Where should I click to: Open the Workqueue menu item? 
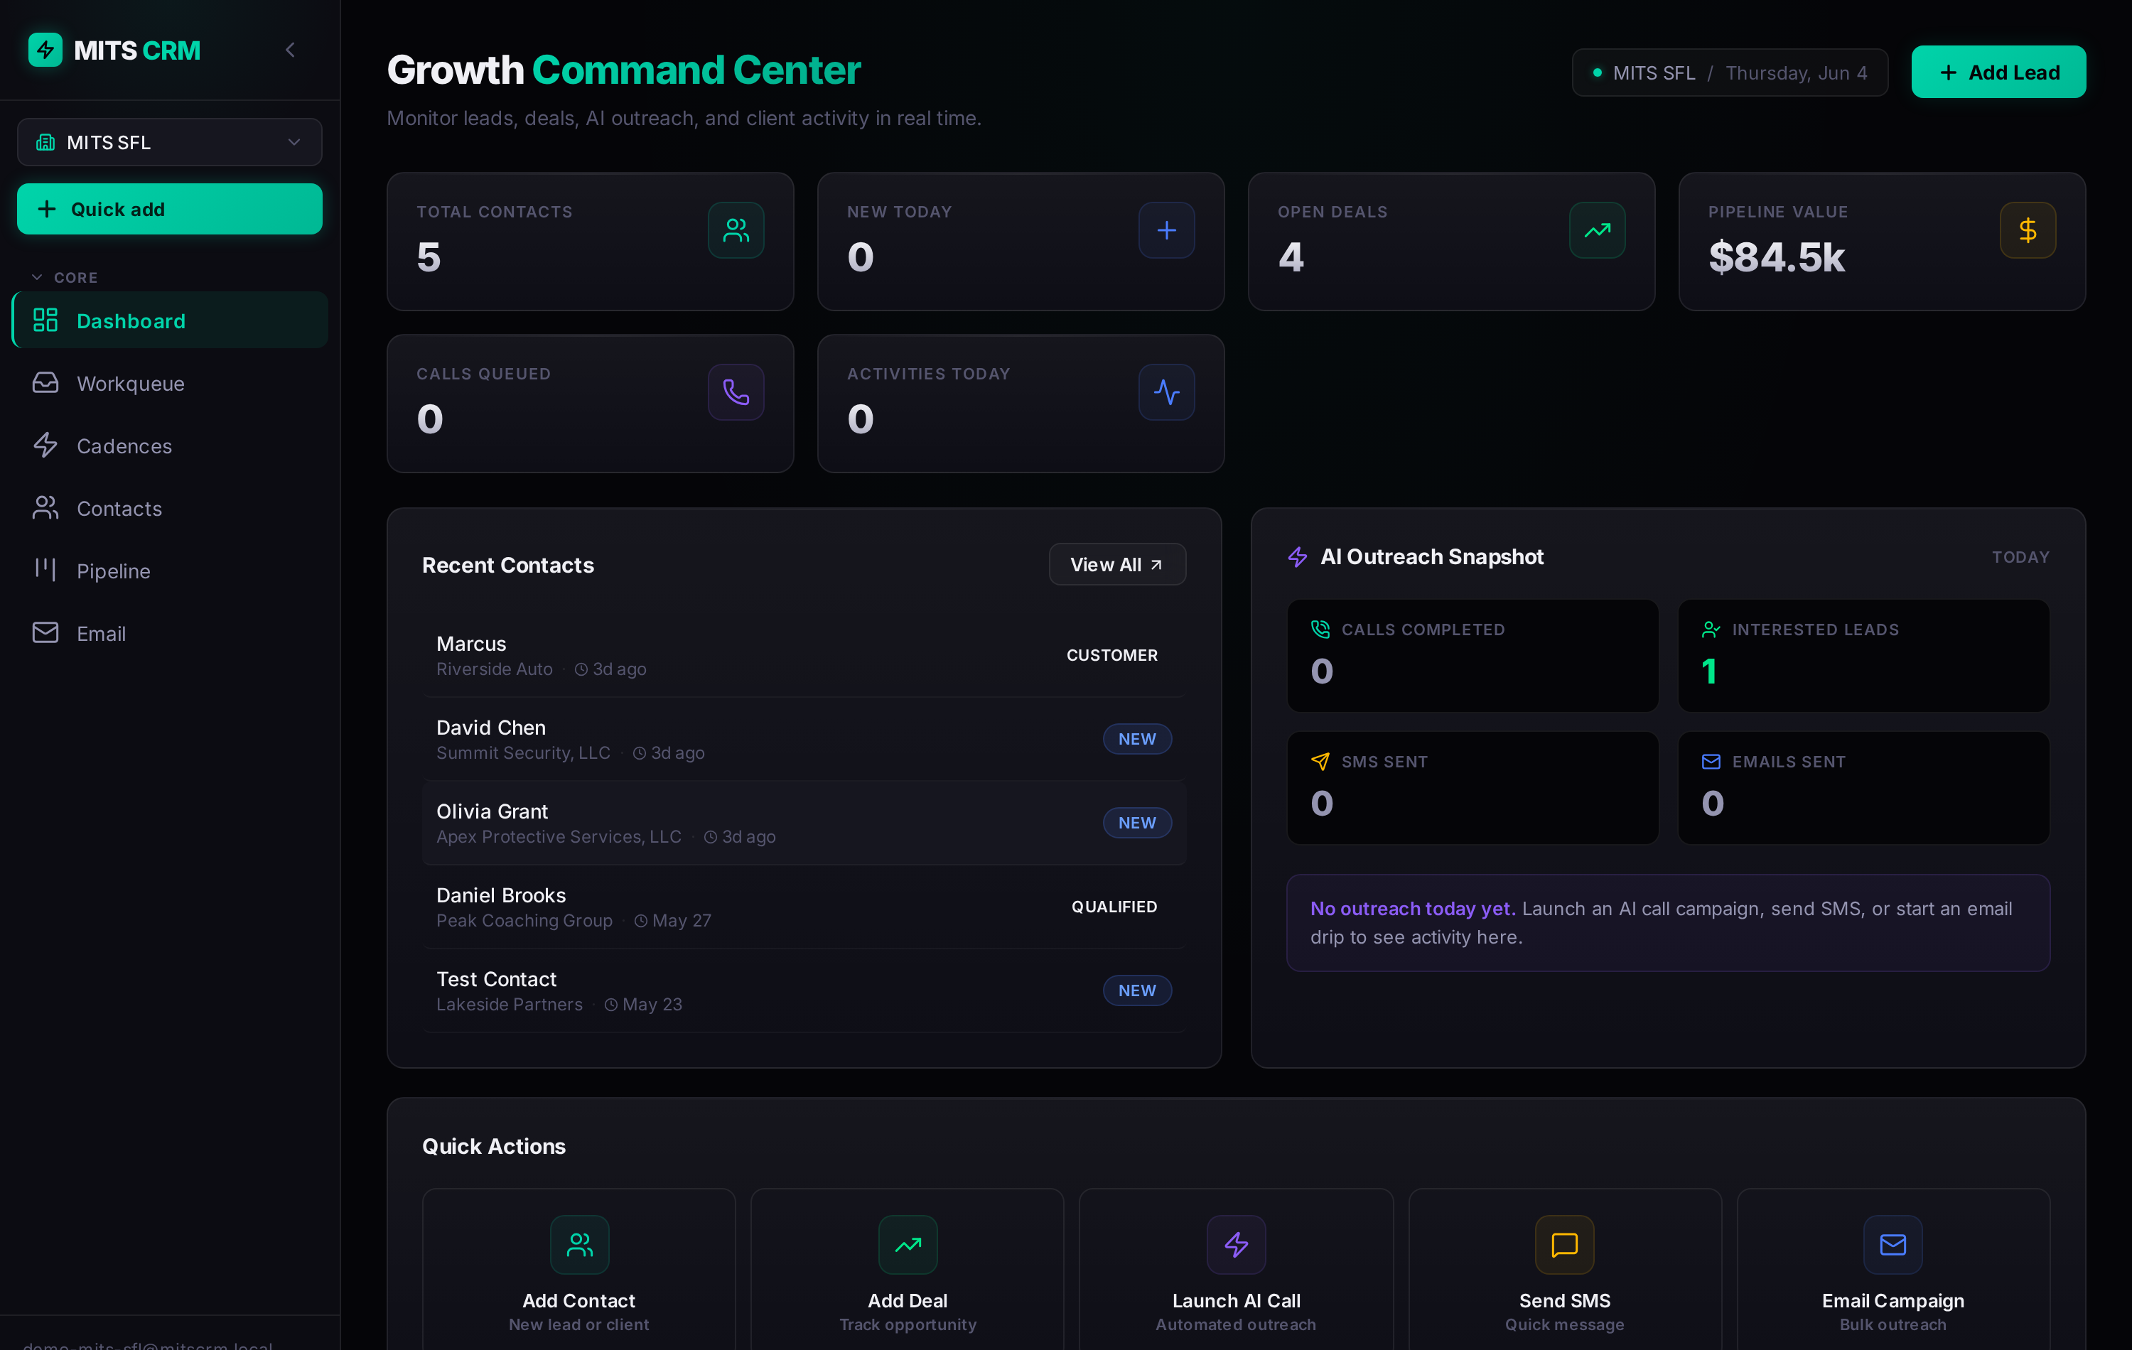[x=170, y=383]
